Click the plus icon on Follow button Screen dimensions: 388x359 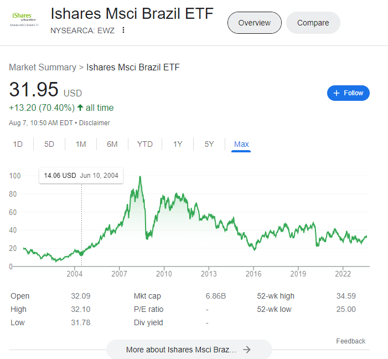click(x=337, y=93)
